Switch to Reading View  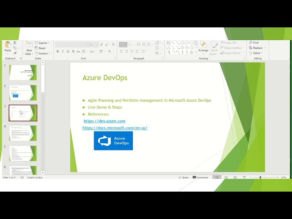(x=235, y=177)
